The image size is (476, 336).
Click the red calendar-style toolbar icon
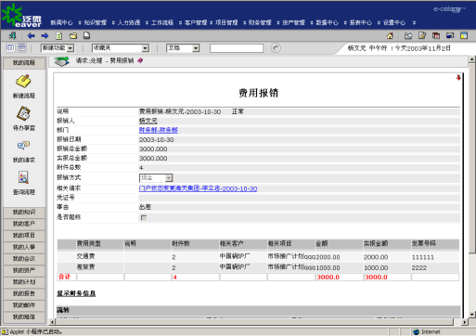pos(436,35)
